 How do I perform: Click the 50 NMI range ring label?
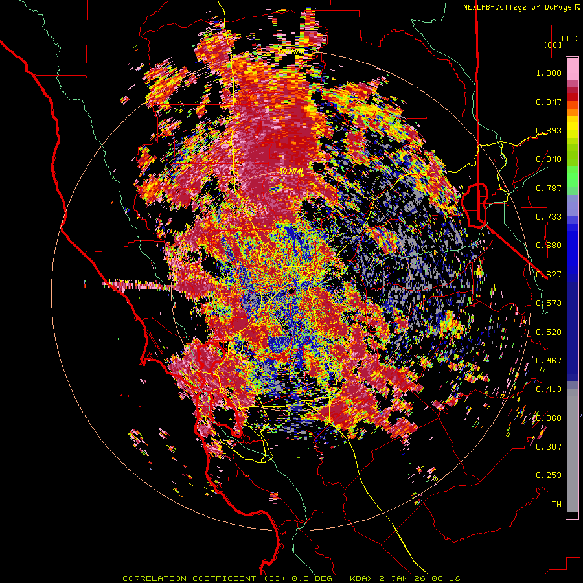291,172
